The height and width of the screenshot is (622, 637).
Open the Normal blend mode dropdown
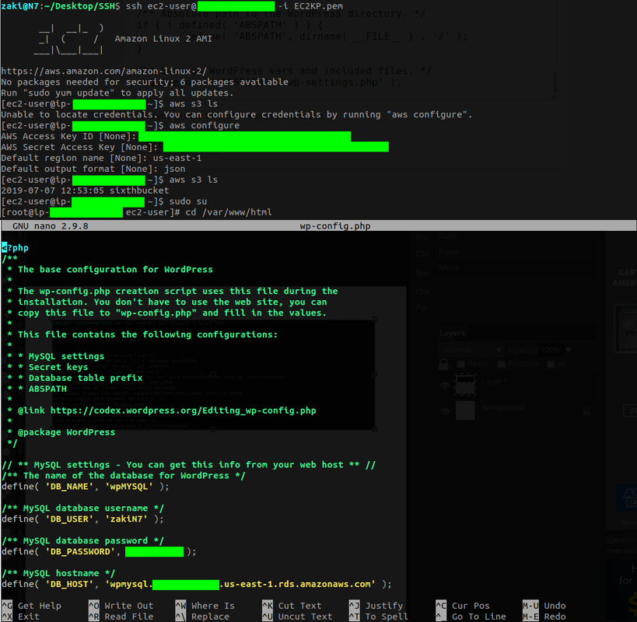coord(472,350)
